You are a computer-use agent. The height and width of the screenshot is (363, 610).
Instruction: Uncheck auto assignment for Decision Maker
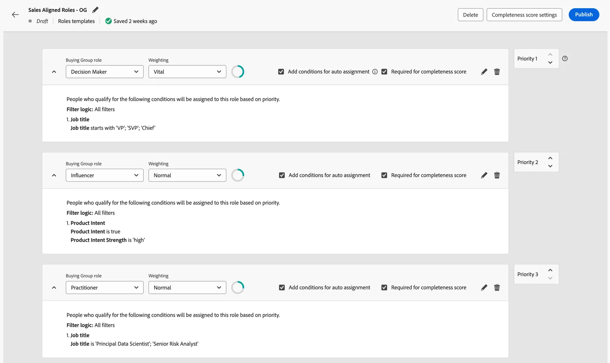[x=281, y=72]
